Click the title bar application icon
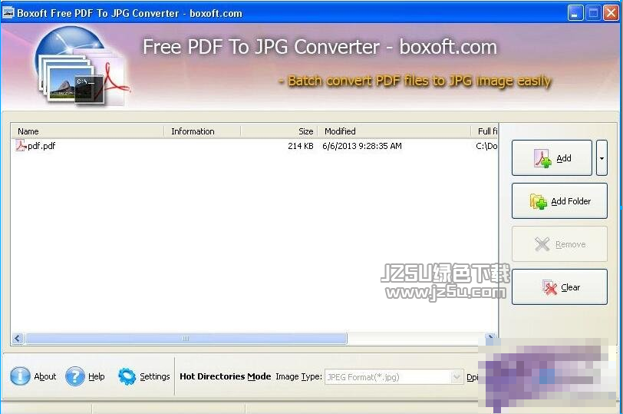Viewport: 623px width, 414px height. pos(8,13)
